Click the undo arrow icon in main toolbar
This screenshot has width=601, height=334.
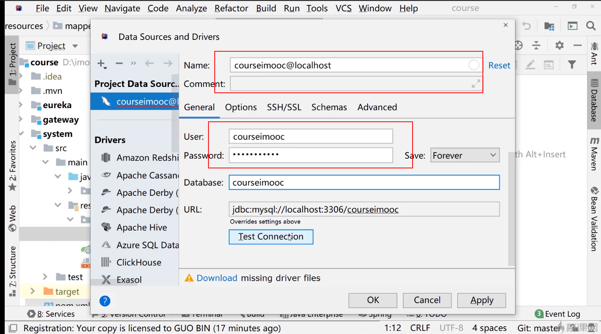coord(527,26)
